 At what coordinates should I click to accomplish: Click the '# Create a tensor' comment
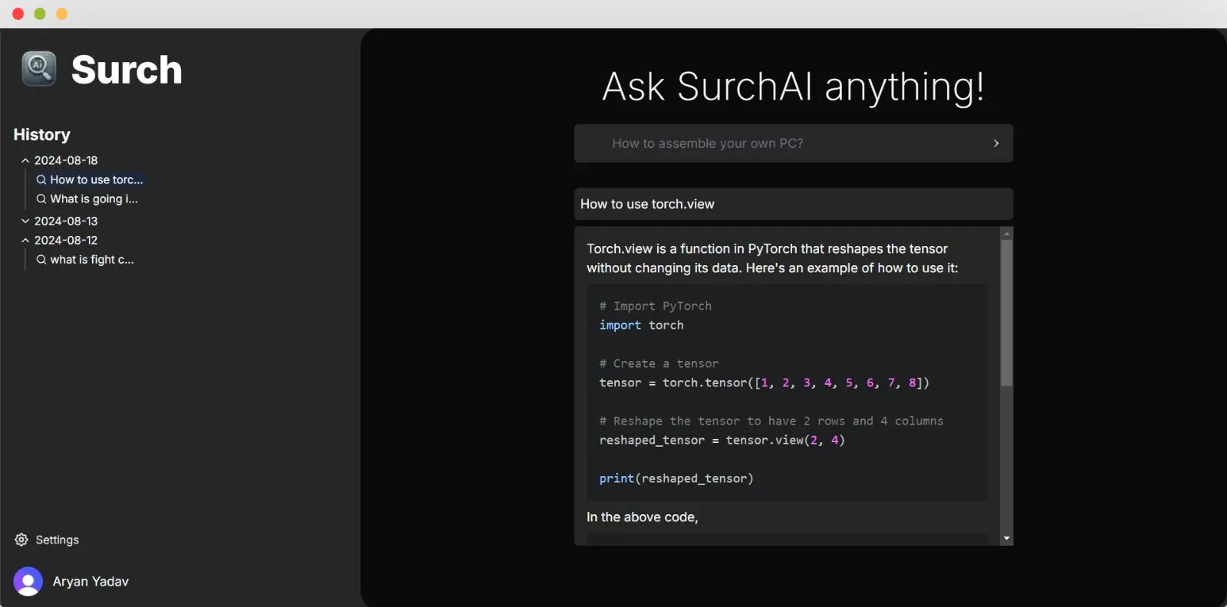[x=659, y=363]
